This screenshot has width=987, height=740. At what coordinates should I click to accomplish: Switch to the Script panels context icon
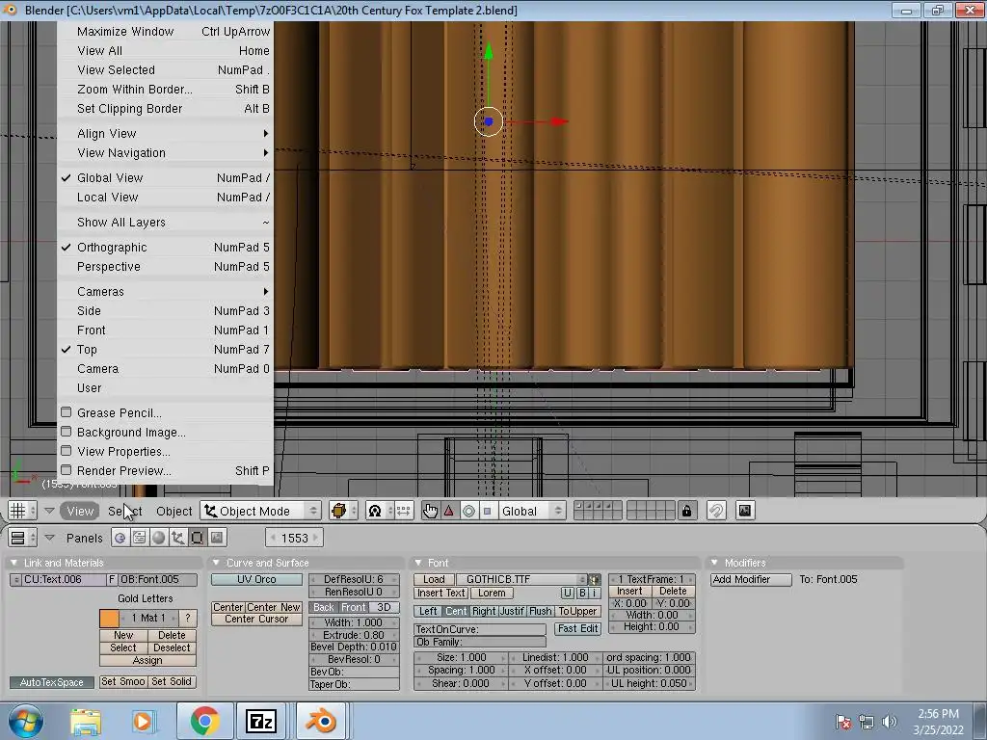pyautogui.click(x=139, y=538)
